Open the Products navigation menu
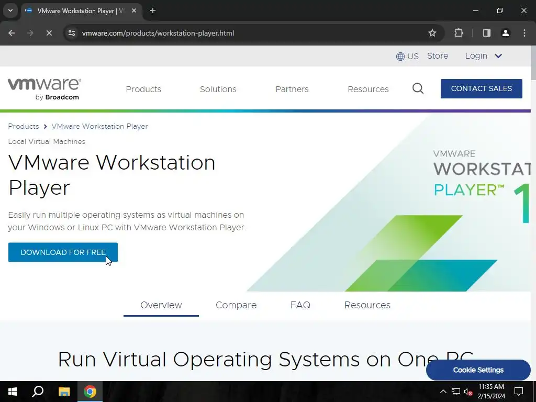Screen dimensions: 536x402 click(143, 89)
